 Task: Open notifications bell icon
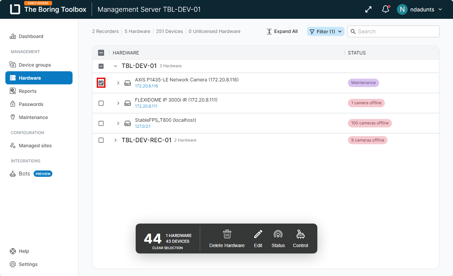pyautogui.click(x=386, y=9)
